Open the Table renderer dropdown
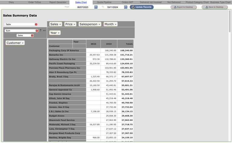 [x=21, y=24]
